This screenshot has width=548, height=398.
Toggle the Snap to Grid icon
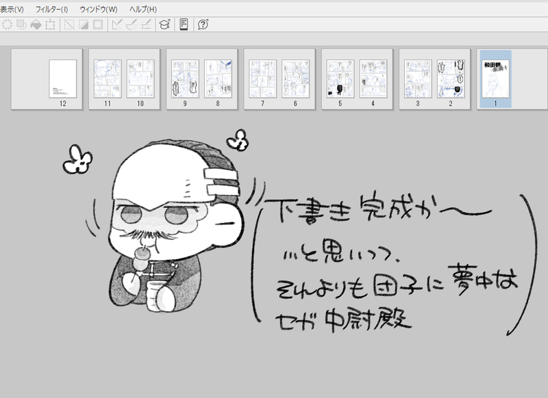[146, 25]
